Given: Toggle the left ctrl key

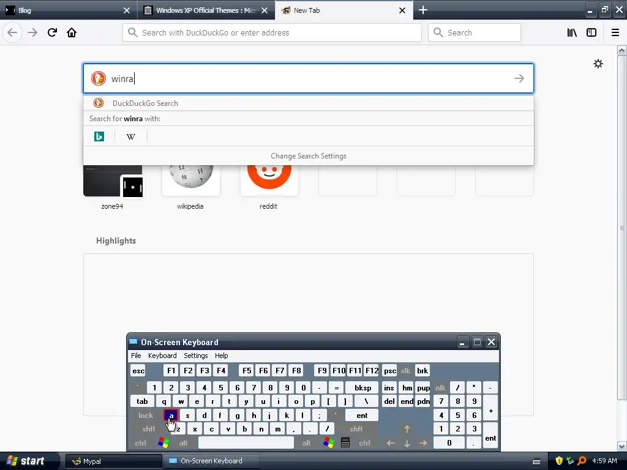Looking at the screenshot, I should pyautogui.click(x=140, y=443).
